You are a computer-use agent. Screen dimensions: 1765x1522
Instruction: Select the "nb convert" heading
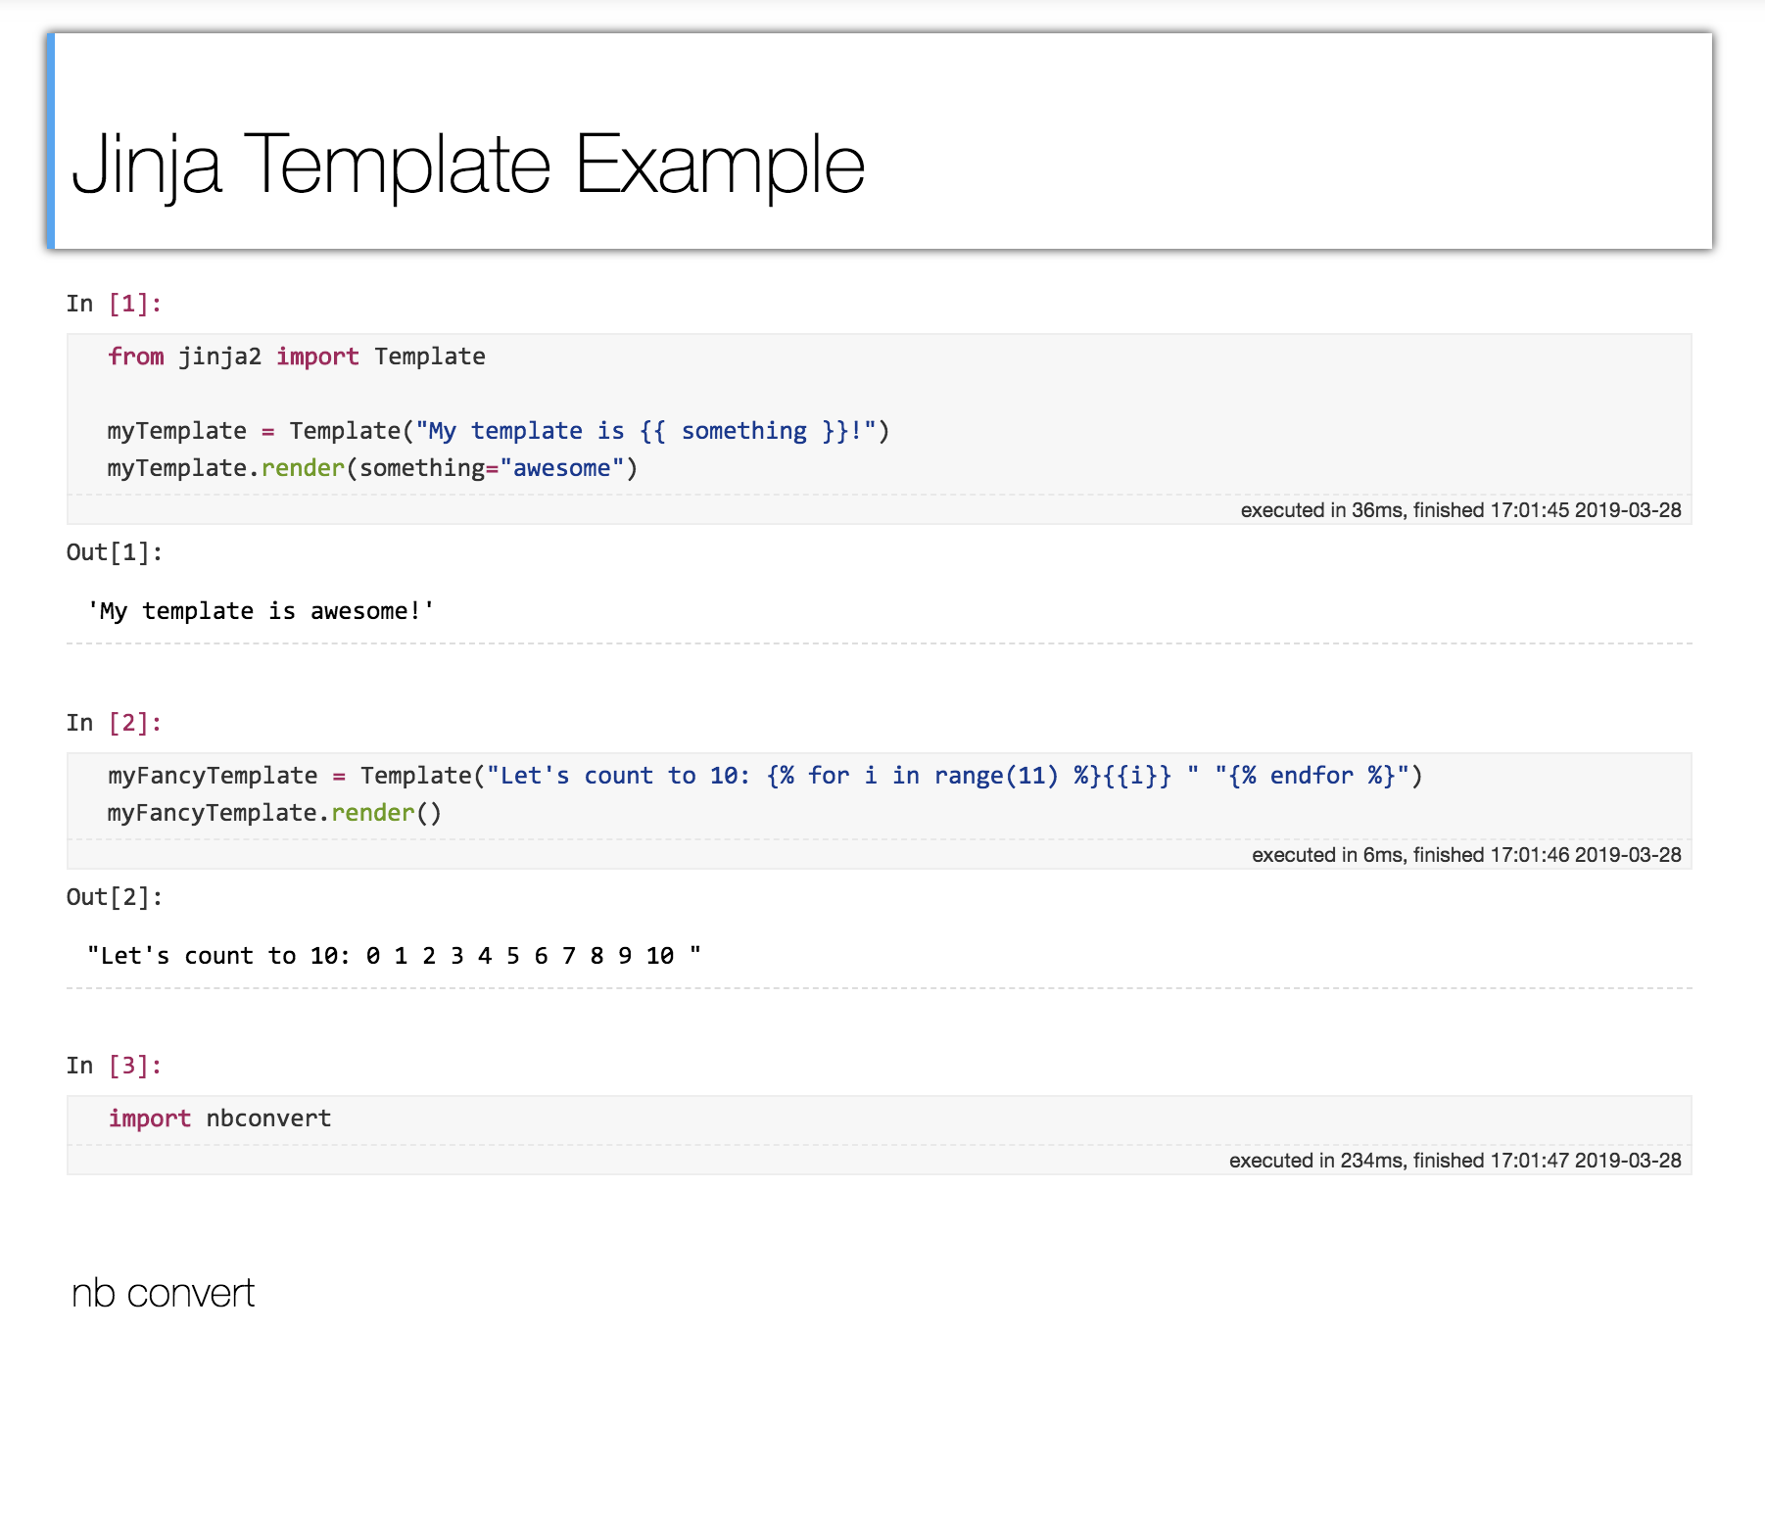point(164,1293)
